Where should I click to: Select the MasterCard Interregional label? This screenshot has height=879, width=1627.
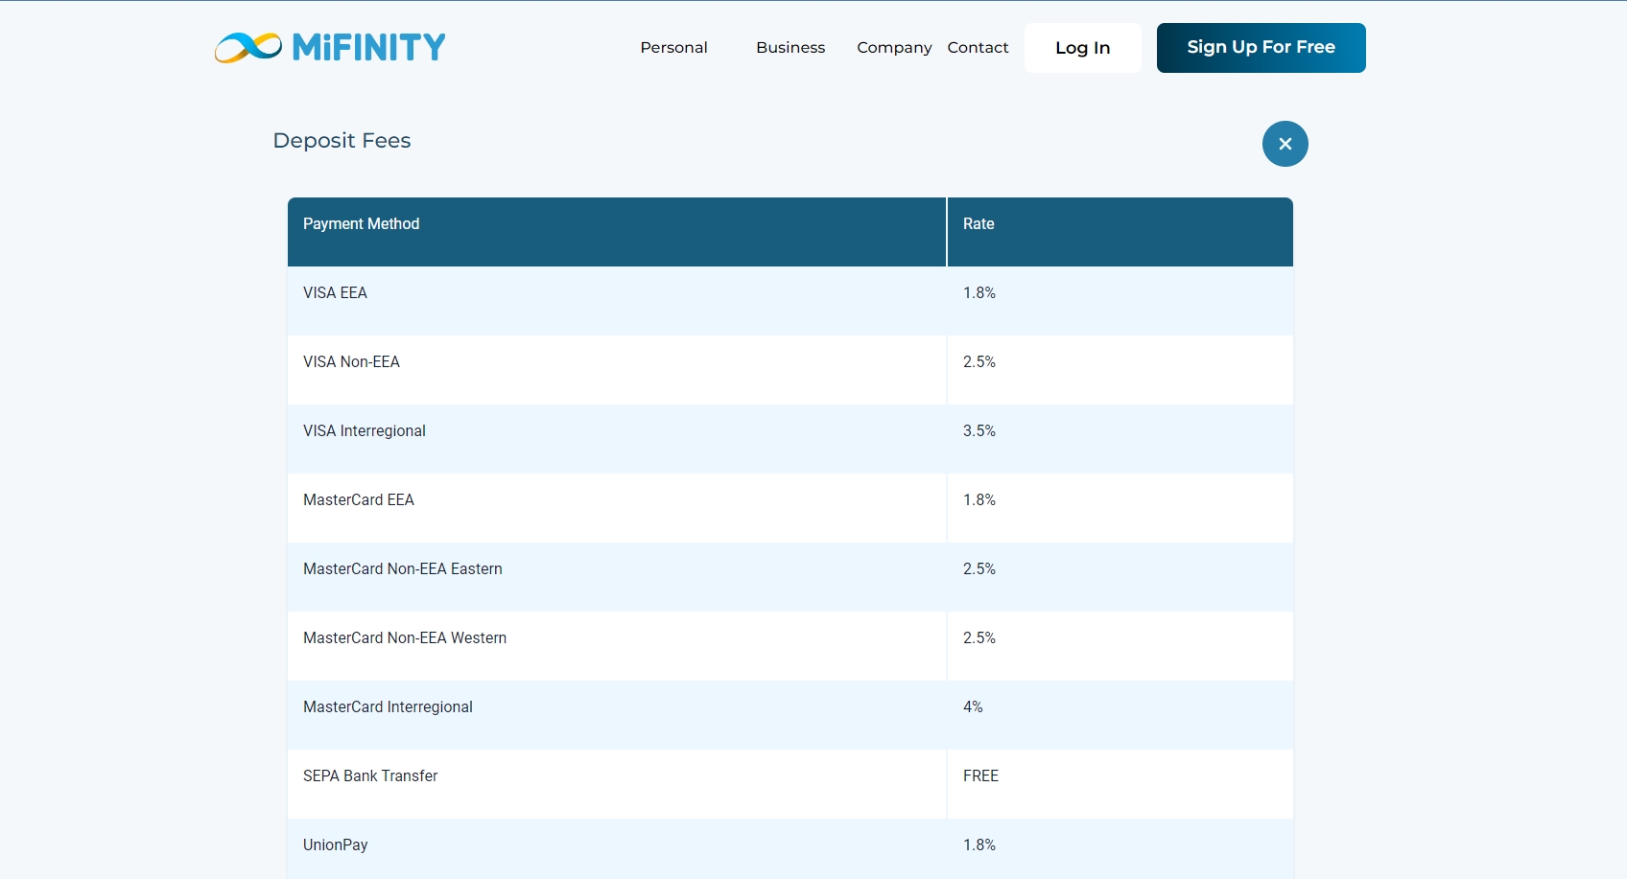click(388, 707)
